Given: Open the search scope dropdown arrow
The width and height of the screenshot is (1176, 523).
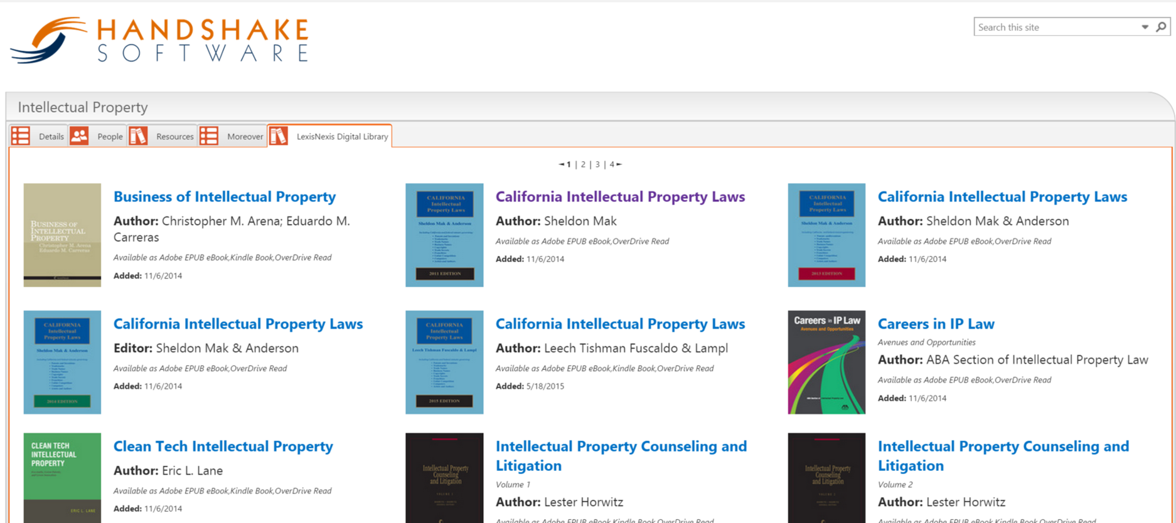Looking at the screenshot, I should click(x=1145, y=27).
